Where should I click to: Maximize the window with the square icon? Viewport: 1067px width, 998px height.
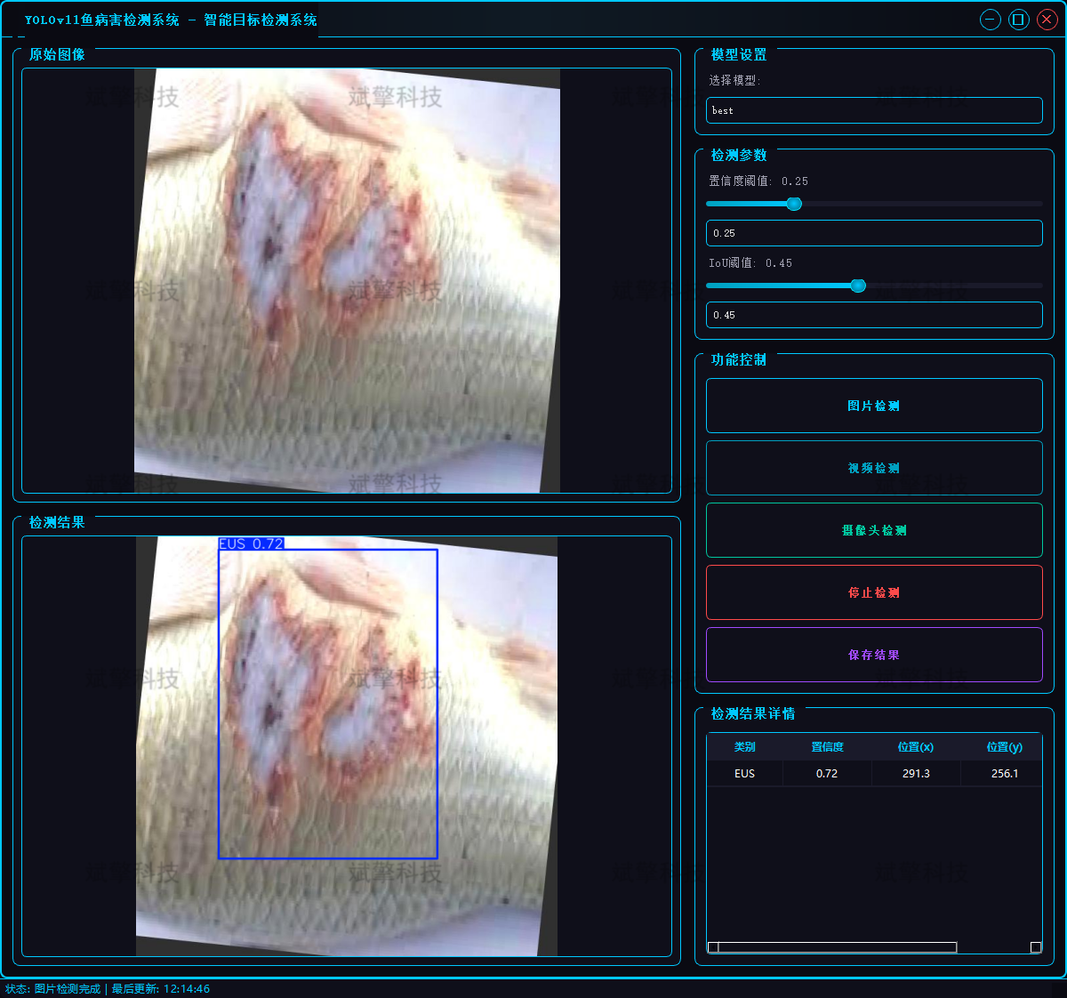coord(1019,20)
